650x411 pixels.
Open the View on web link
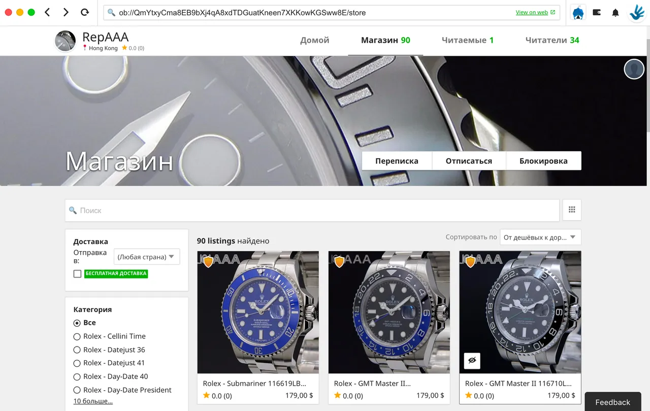coord(532,13)
